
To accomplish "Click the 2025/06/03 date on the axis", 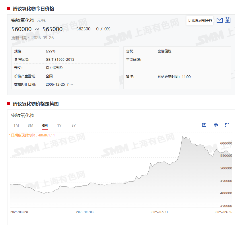I will [85, 212].
